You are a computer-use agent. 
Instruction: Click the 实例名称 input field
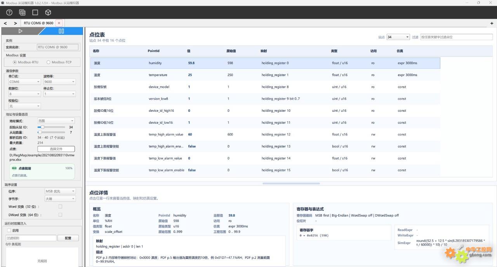click(57, 47)
